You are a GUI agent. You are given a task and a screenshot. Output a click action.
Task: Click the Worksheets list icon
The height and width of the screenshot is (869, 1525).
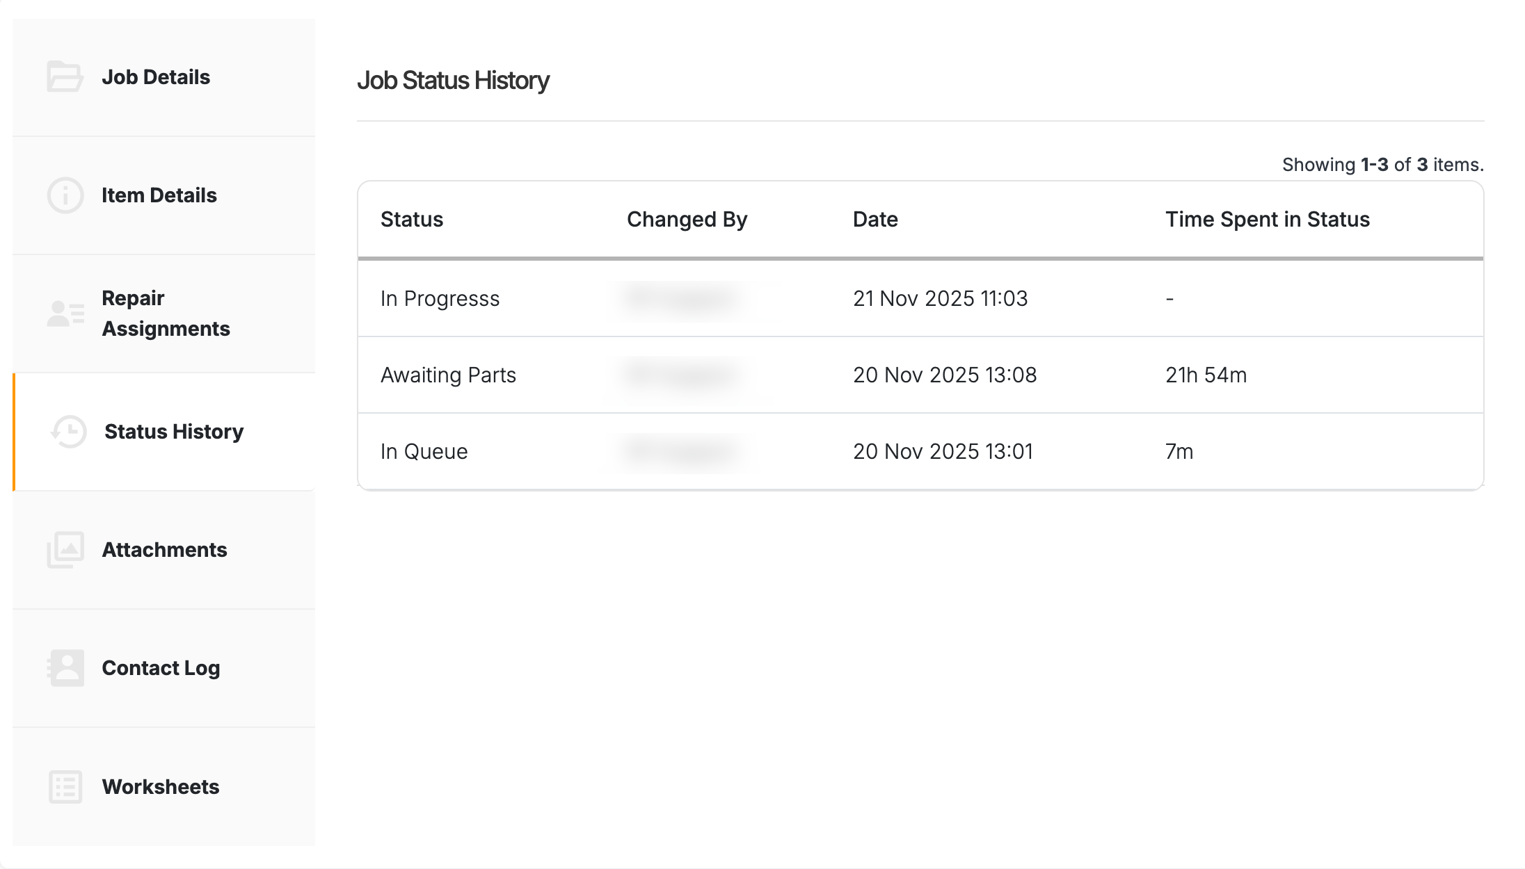pyautogui.click(x=65, y=787)
